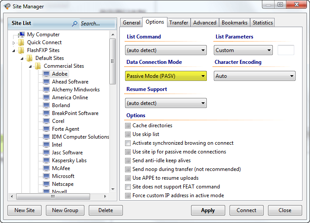
Task: Open the Resume Support dropdown
Action: tap(166, 103)
